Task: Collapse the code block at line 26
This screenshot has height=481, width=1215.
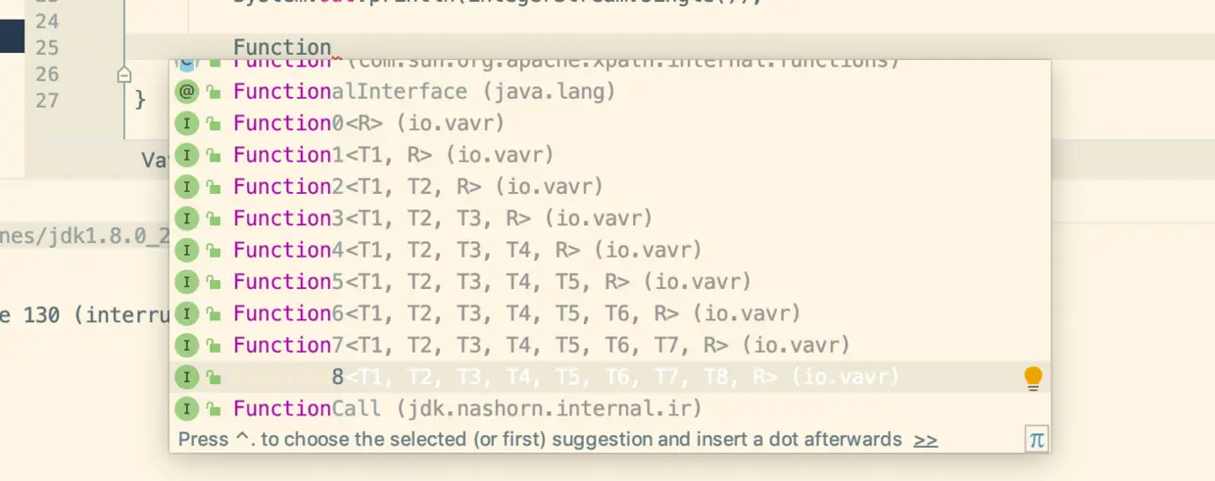Action: (x=123, y=74)
